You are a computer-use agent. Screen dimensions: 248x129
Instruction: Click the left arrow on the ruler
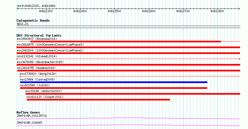(18, 9)
